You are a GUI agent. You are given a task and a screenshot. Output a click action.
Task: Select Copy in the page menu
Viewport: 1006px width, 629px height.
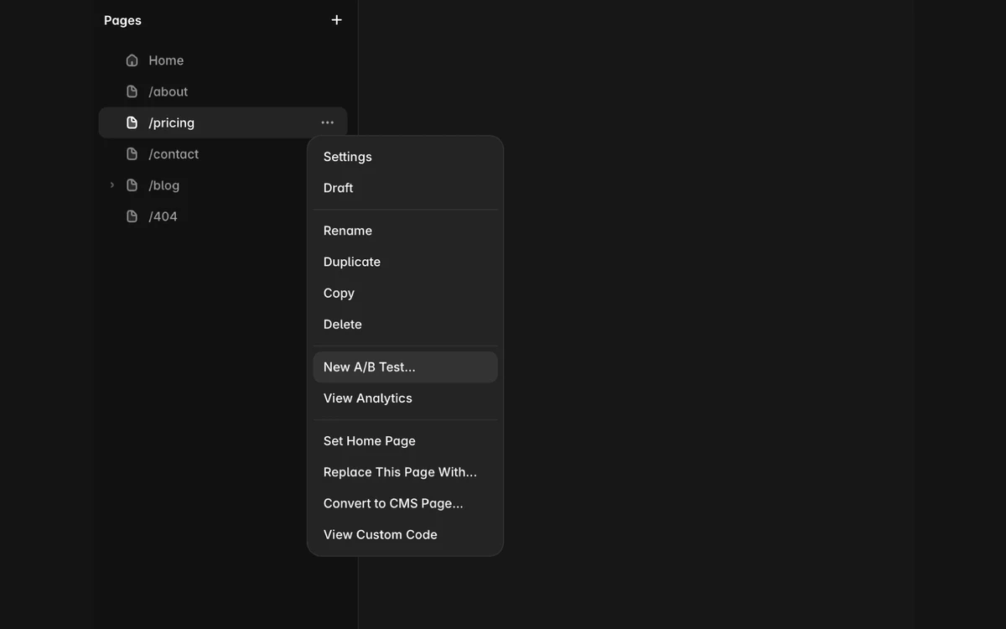point(405,293)
